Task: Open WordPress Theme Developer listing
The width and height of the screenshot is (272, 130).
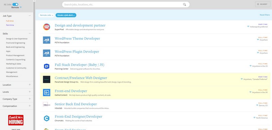Action: (78, 39)
